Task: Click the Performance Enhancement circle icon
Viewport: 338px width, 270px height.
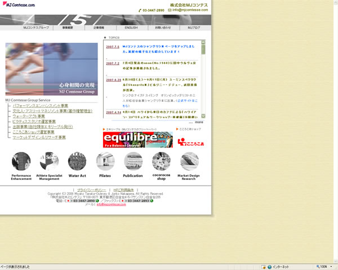Action: click(21, 161)
